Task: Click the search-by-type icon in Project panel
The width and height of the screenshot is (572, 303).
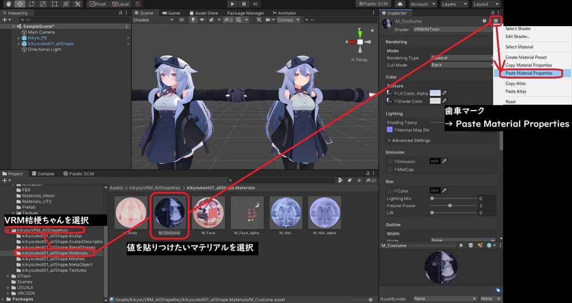Action: tap(341, 181)
